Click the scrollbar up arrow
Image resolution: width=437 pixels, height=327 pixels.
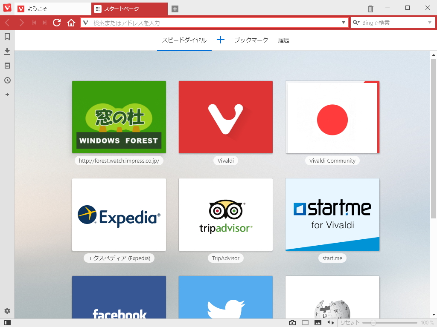coord(434,55)
